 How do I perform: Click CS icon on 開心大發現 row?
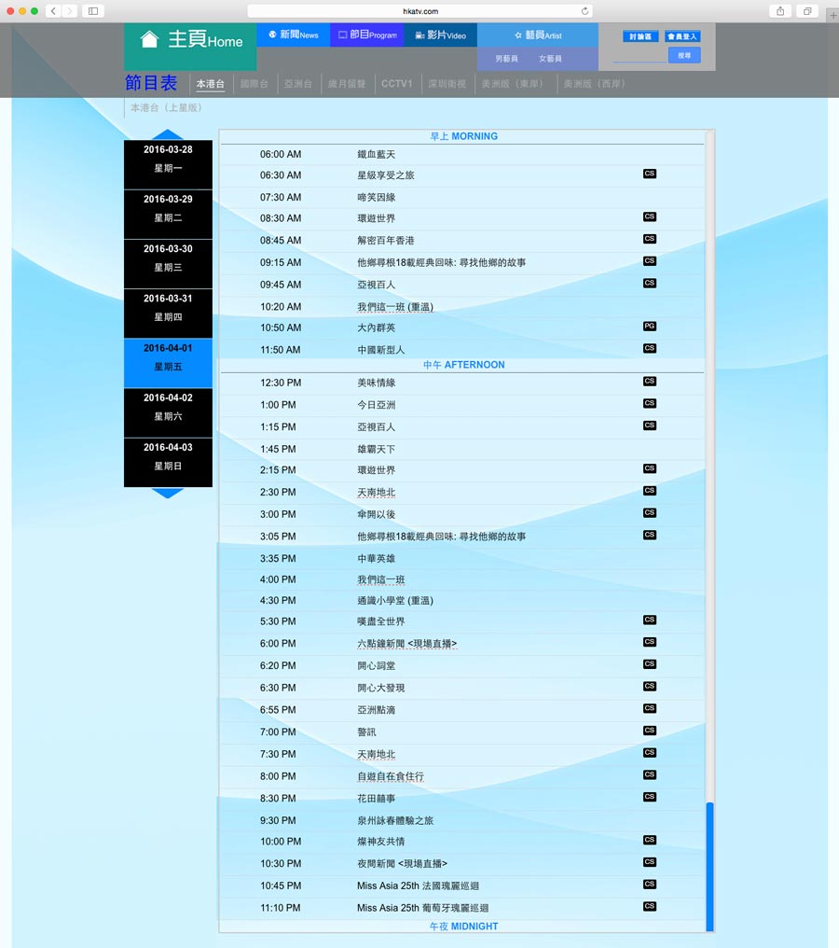650,686
